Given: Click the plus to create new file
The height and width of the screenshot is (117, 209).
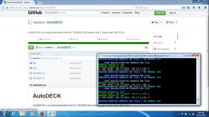Looking at the screenshot, I should tap(74, 47).
